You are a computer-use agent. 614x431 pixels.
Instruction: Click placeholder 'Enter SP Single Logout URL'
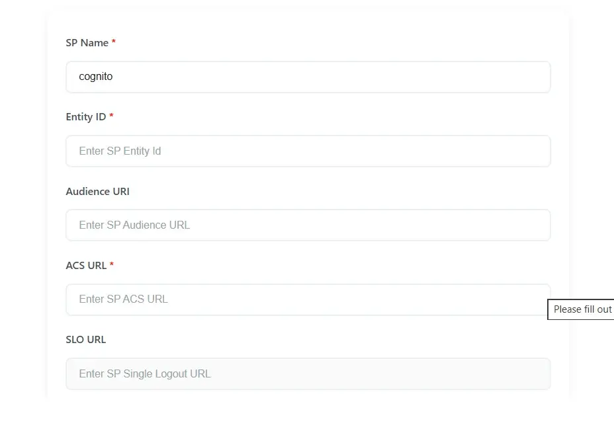(x=144, y=373)
